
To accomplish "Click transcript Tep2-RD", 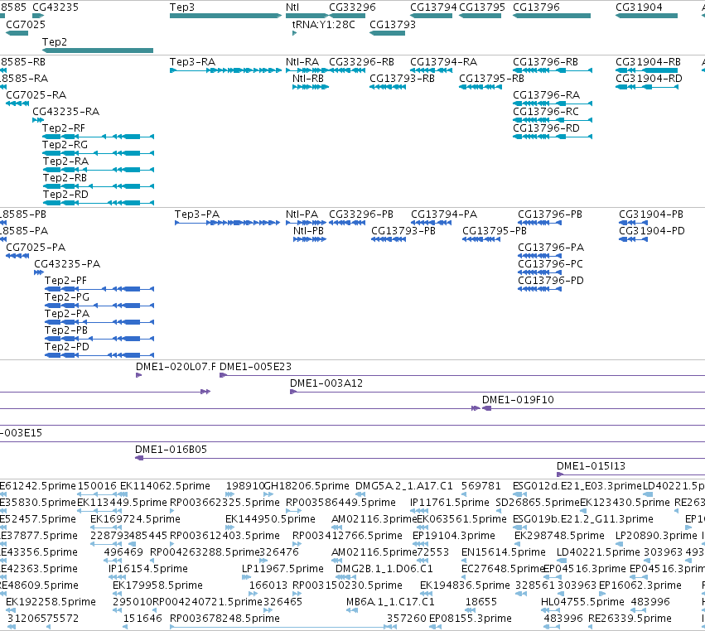I will point(98,203).
